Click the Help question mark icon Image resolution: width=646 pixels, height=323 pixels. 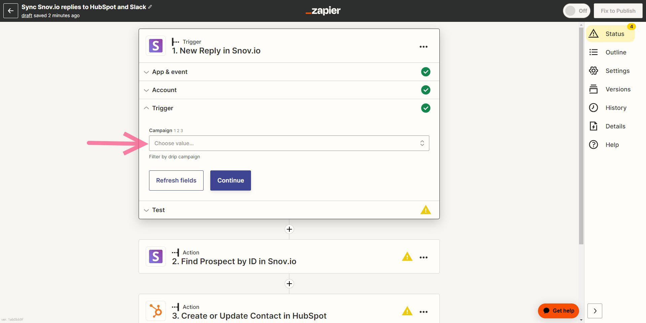coord(594,145)
